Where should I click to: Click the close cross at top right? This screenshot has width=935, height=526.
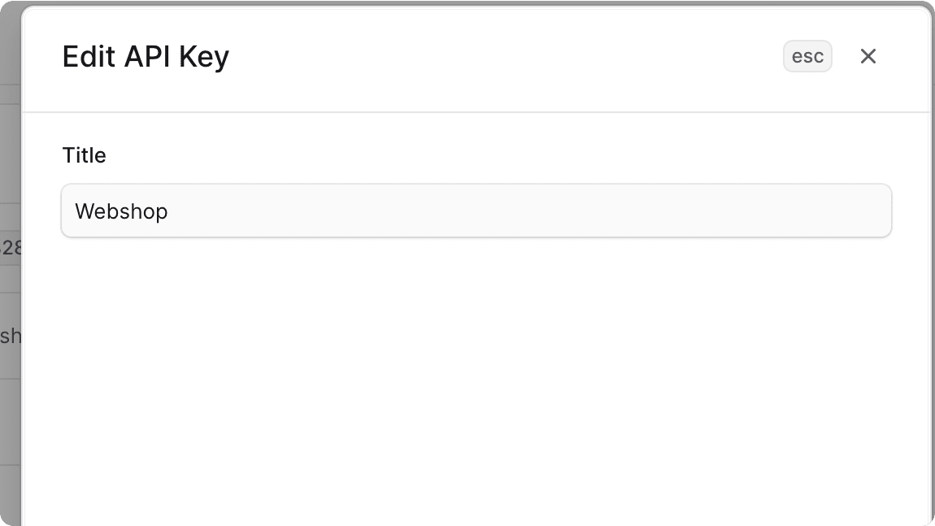pos(868,56)
